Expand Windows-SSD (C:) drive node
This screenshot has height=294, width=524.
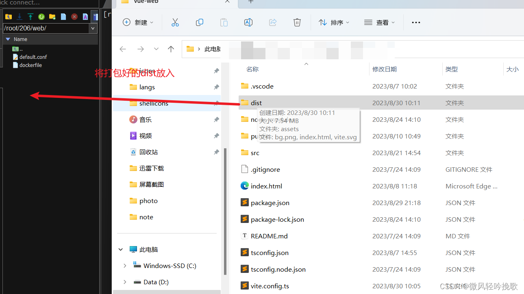point(125,266)
